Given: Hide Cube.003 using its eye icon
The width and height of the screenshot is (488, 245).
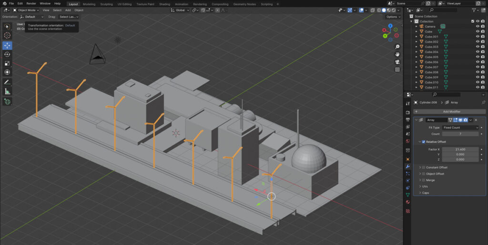Looking at the screenshot, I should [x=478, y=47].
